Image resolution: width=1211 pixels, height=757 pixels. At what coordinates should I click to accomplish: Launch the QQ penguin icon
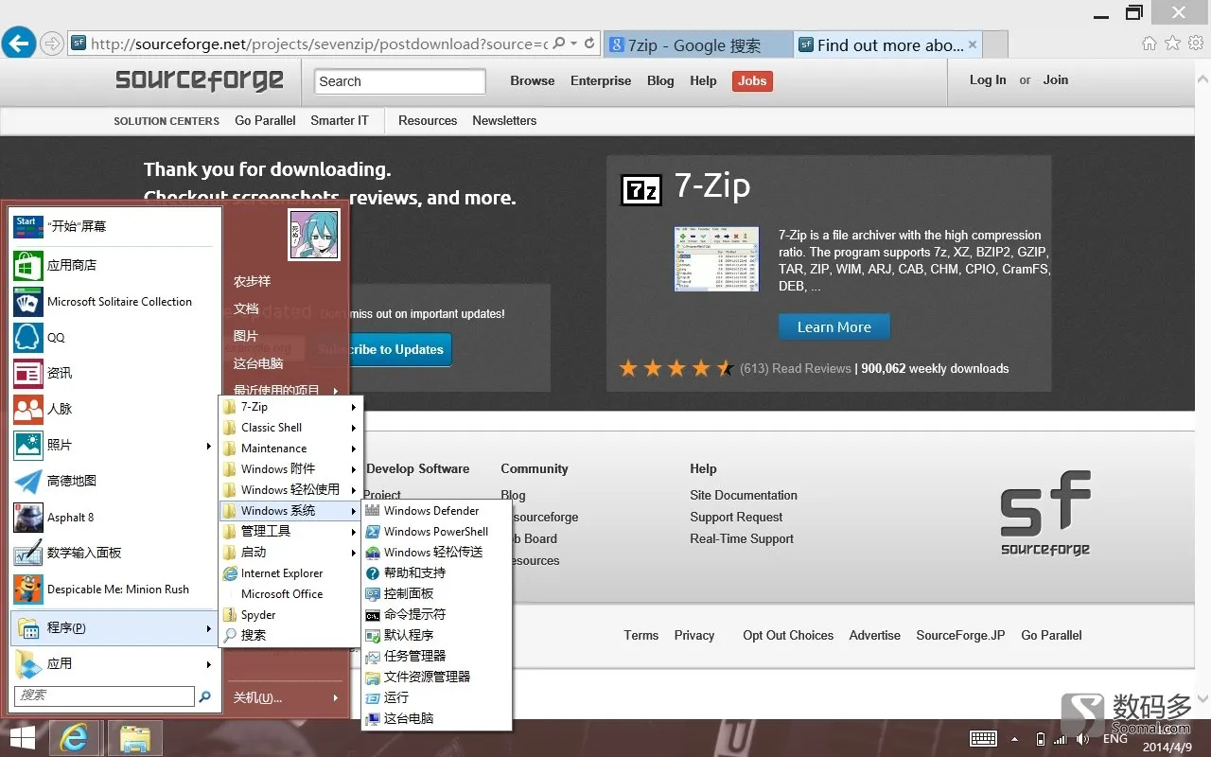coord(28,338)
